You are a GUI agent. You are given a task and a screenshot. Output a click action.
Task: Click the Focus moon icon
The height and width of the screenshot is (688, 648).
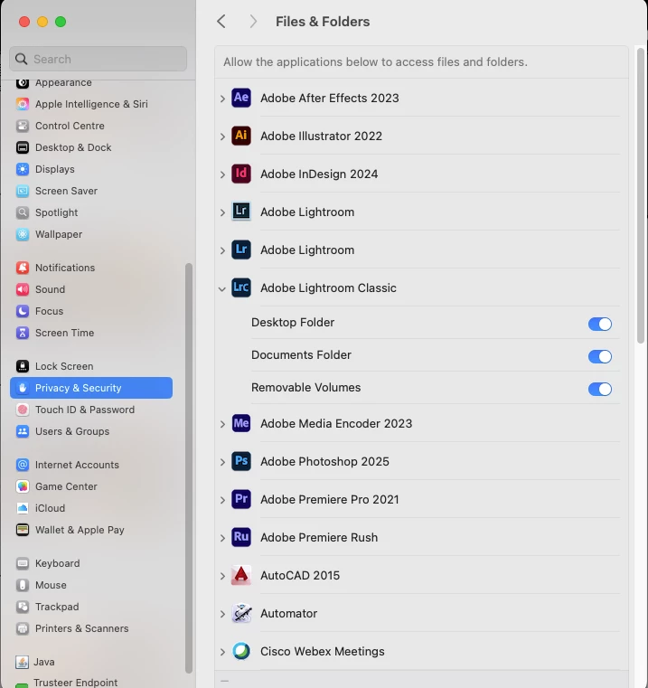[x=23, y=311]
